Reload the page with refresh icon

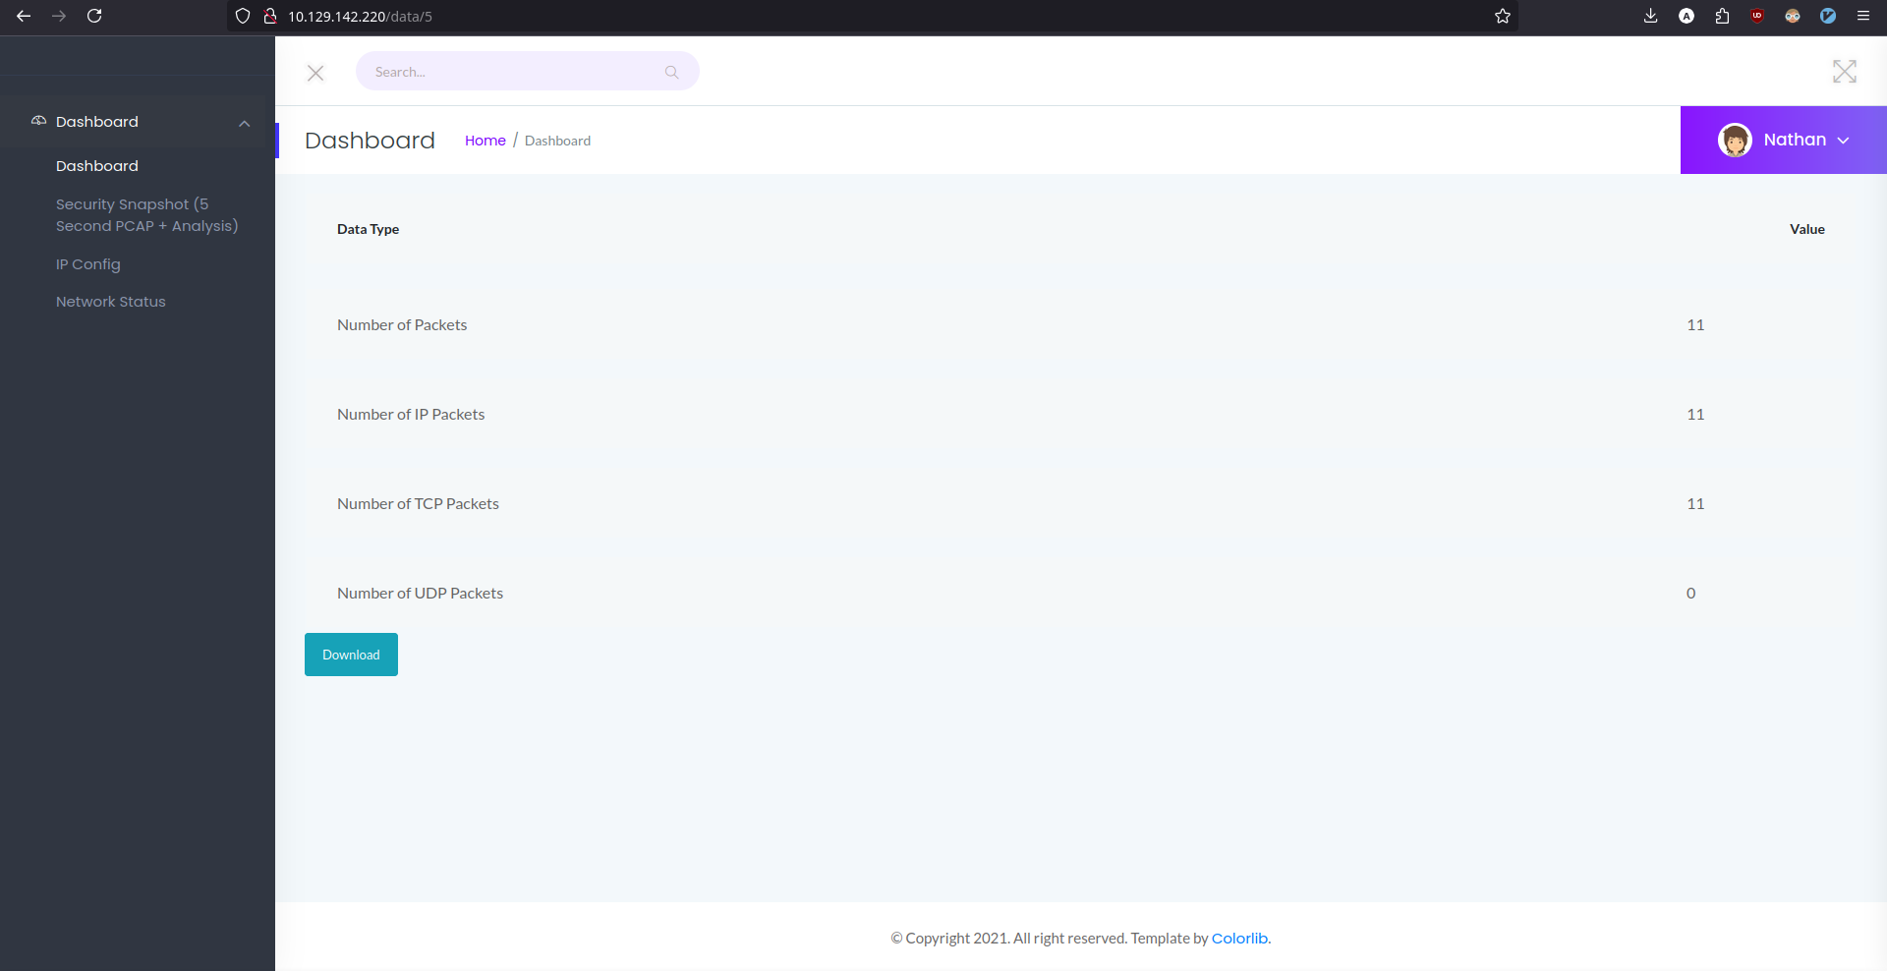[94, 16]
